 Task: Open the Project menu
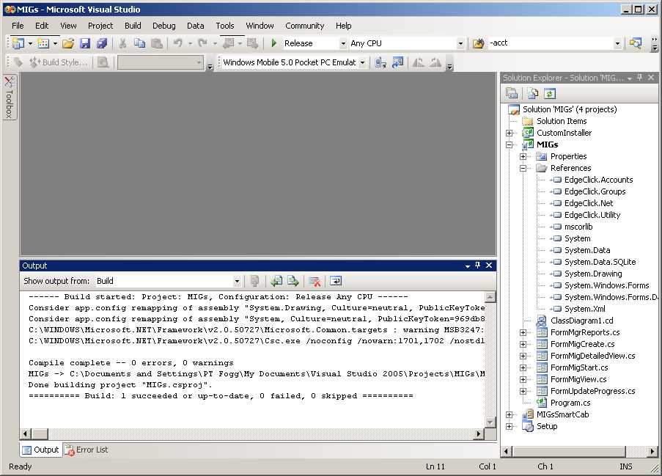(100, 26)
